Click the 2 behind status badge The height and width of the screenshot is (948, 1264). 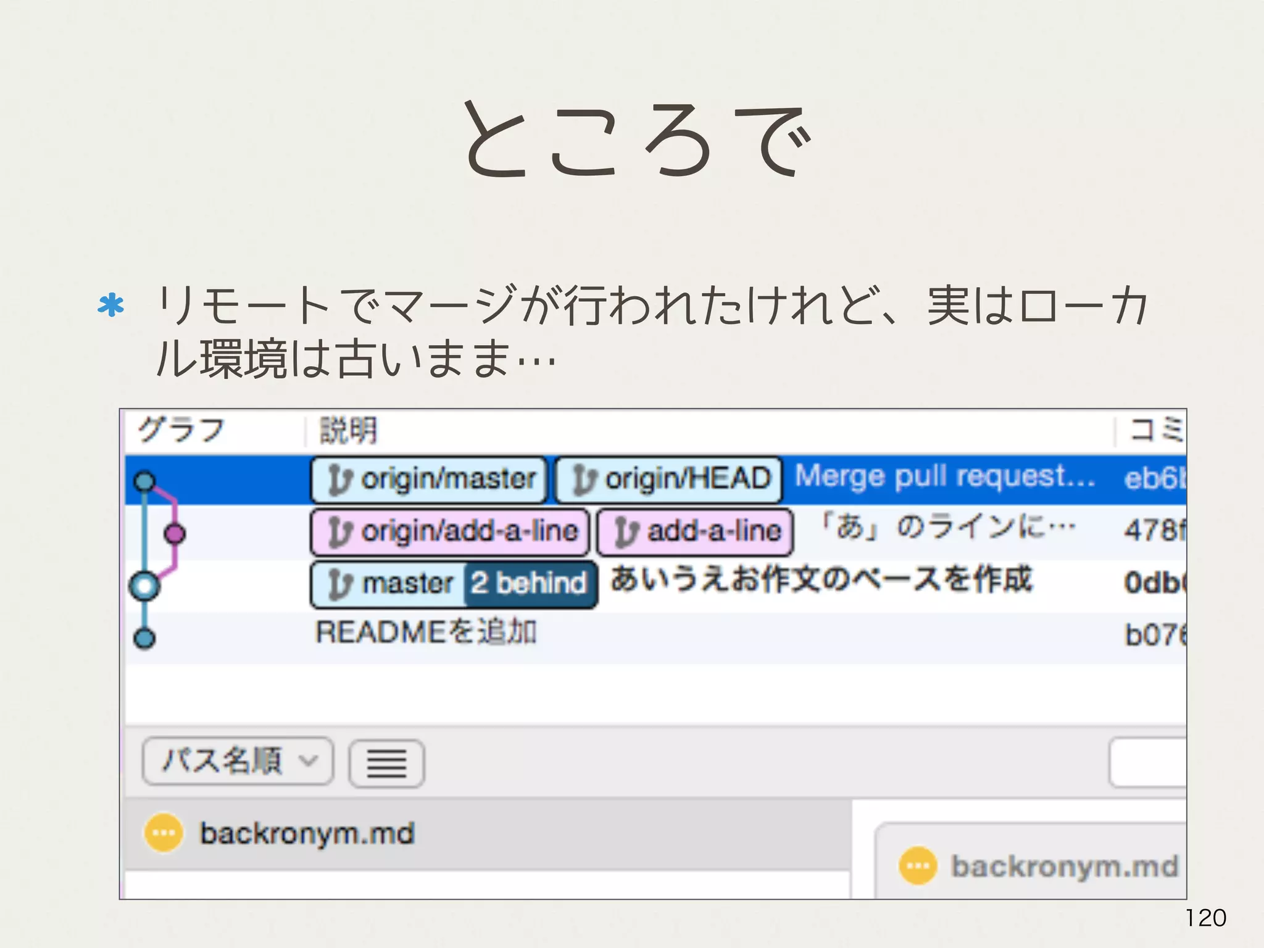click(530, 584)
